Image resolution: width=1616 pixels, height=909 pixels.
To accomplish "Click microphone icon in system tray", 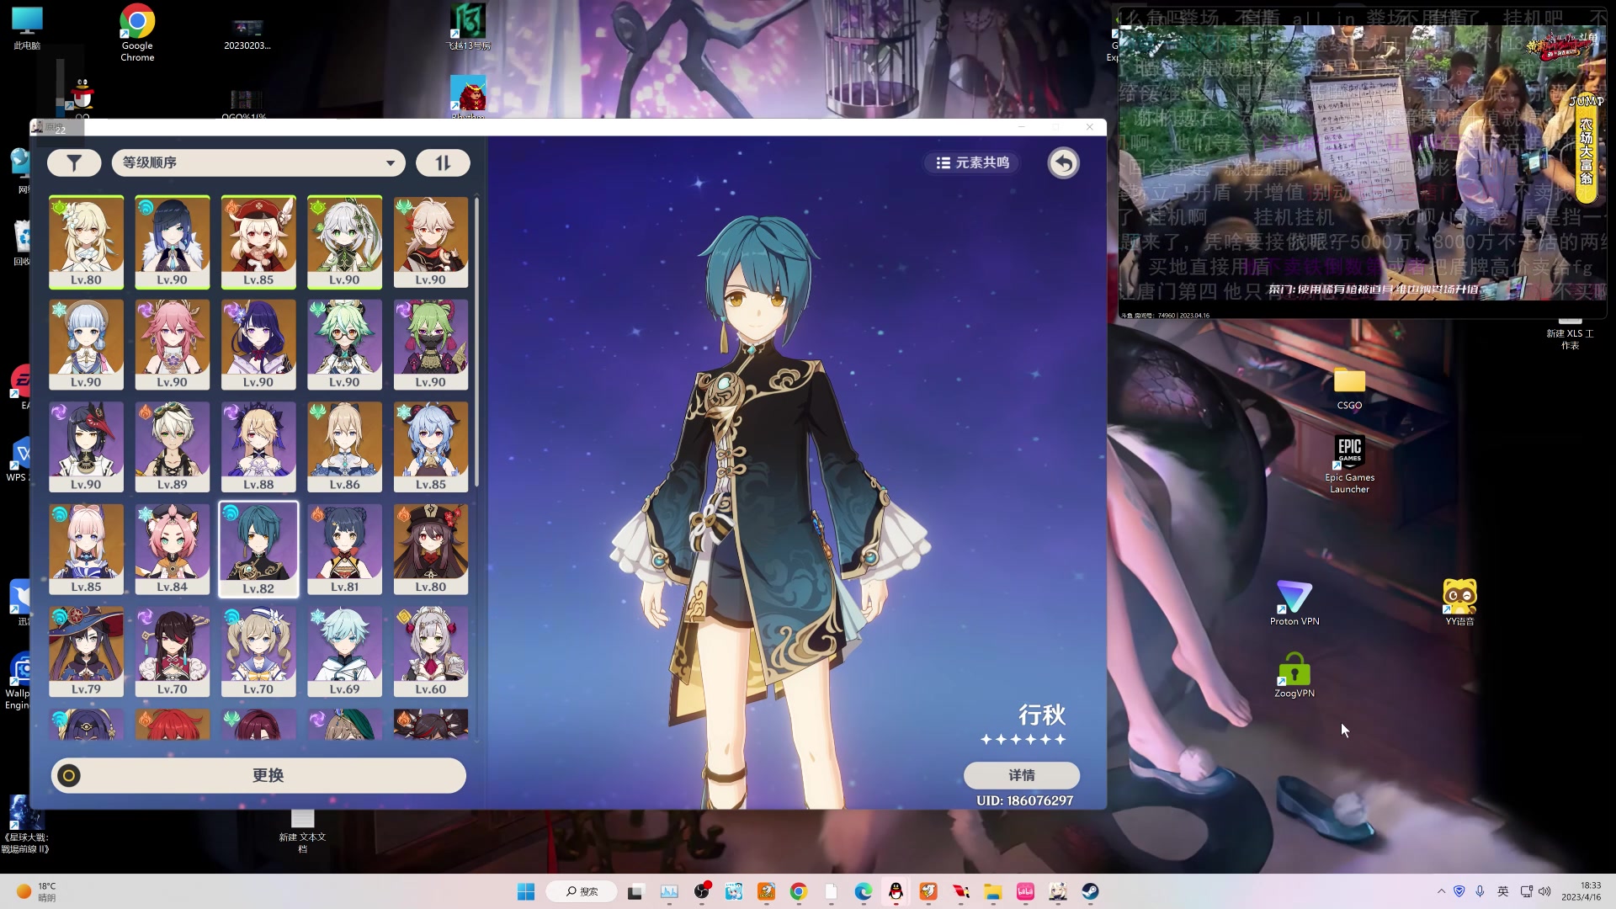I will click(x=1480, y=891).
